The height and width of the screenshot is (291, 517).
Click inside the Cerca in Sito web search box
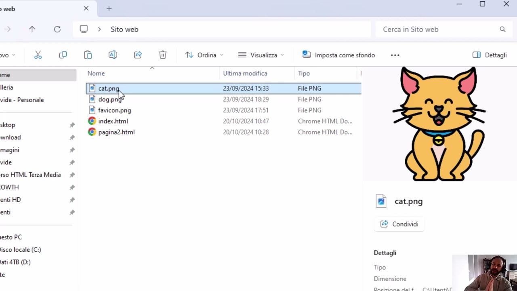pyautogui.click(x=436, y=29)
